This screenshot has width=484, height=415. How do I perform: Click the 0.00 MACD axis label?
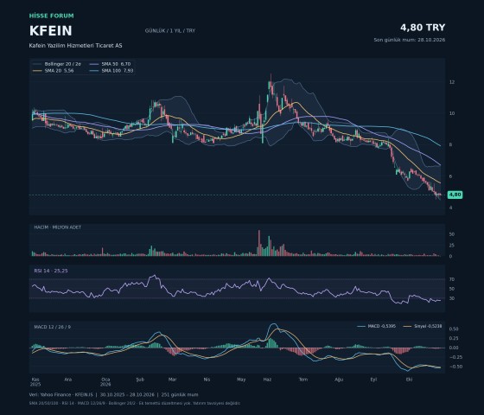coord(454,348)
